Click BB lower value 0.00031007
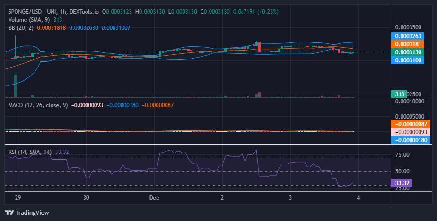Screen dimensions: 437x221 coord(116,28)
